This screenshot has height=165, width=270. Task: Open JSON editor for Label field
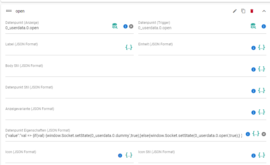point(129,47)
